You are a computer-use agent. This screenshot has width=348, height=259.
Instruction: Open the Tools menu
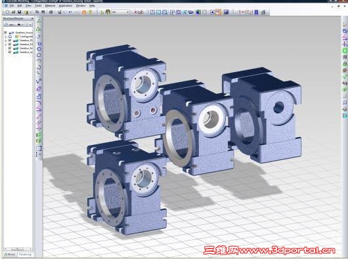38,5
